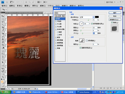Open the 圖層(L) menu
125x94 pixels.
pyautogui.click(x=27, y=6)
